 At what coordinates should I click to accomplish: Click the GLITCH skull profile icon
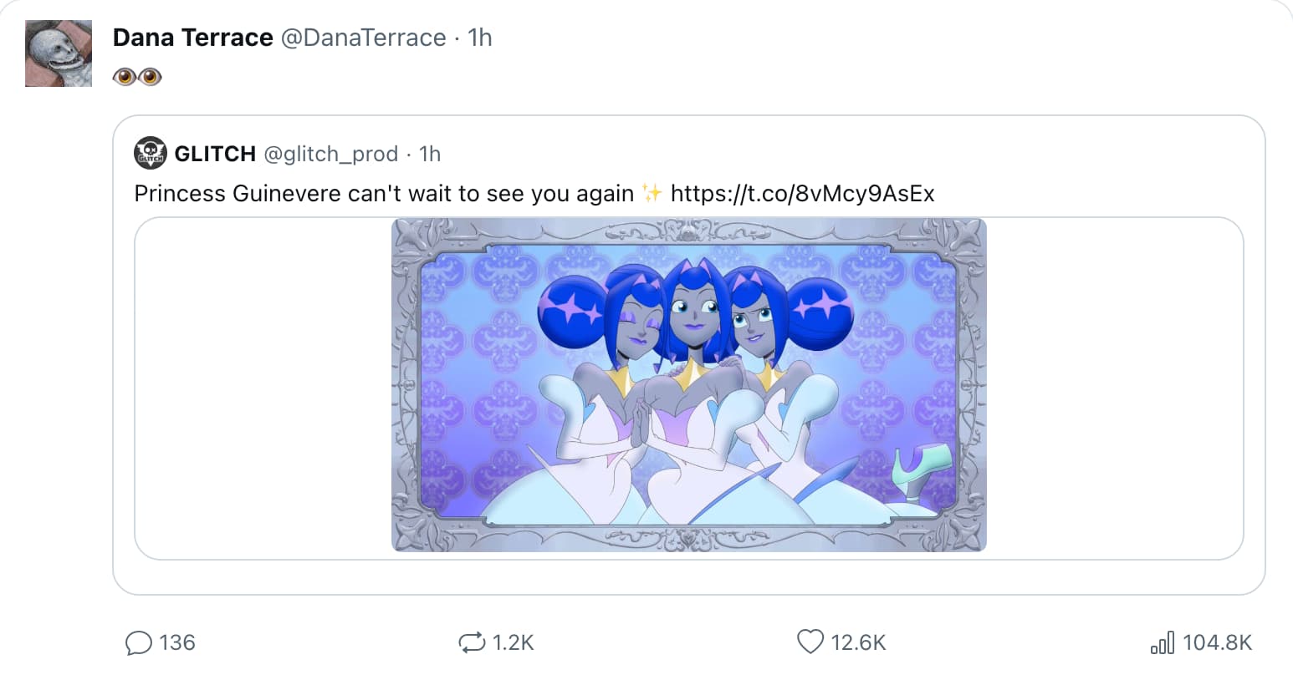coord(150,153)
